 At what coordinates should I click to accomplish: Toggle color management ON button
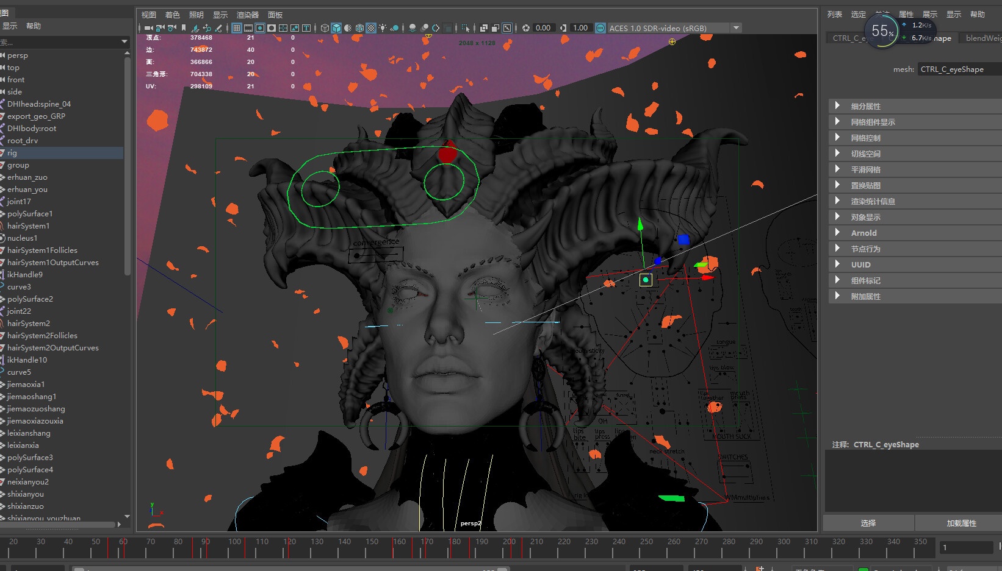[x=600, y=28]
